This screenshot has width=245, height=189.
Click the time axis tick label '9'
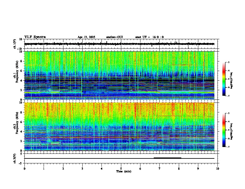[x=198, y=169]
